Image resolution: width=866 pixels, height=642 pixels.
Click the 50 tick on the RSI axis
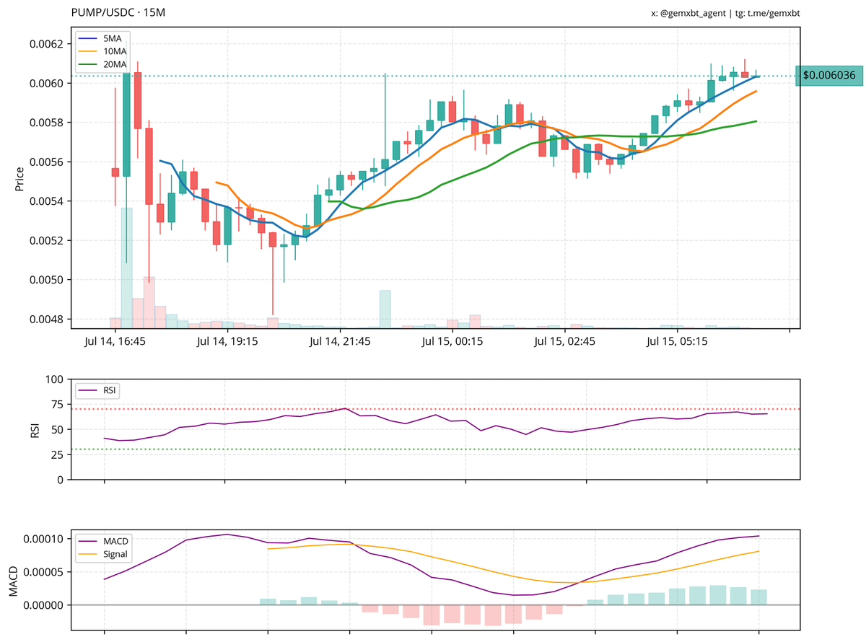[x=58, y=429]
